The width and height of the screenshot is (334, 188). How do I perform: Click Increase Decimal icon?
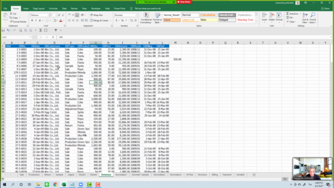coord(131,20)
